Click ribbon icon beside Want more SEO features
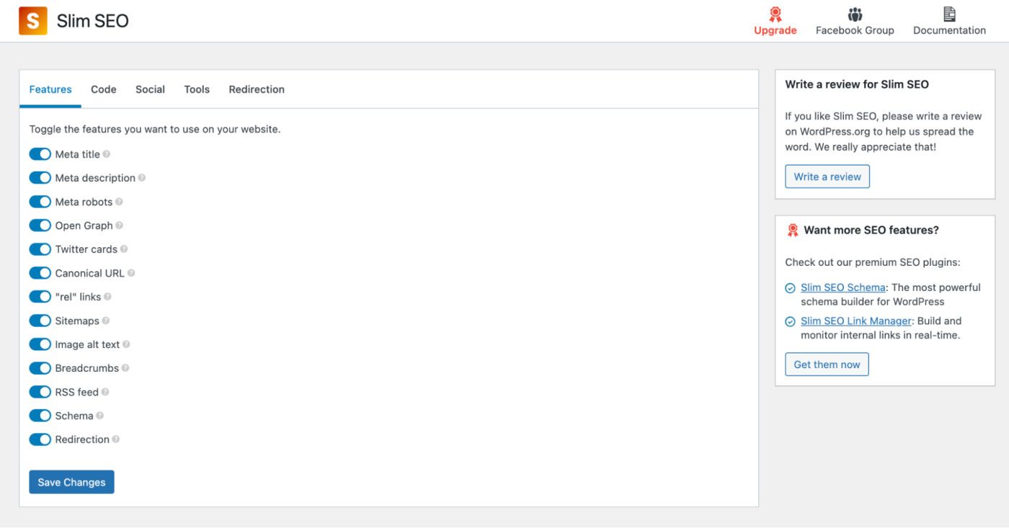 click(792, 231)
